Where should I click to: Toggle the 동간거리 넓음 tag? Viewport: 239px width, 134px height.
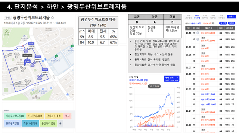click(49, 123)
